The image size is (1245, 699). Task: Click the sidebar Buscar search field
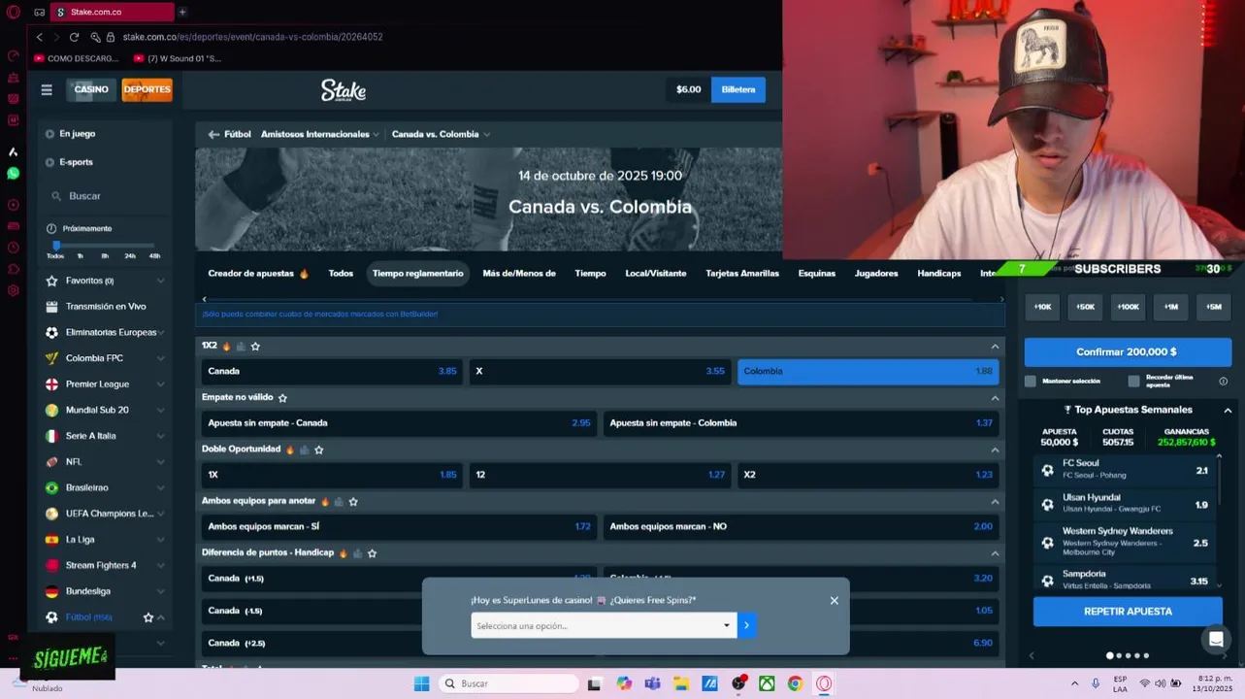[x=106, y=196]
